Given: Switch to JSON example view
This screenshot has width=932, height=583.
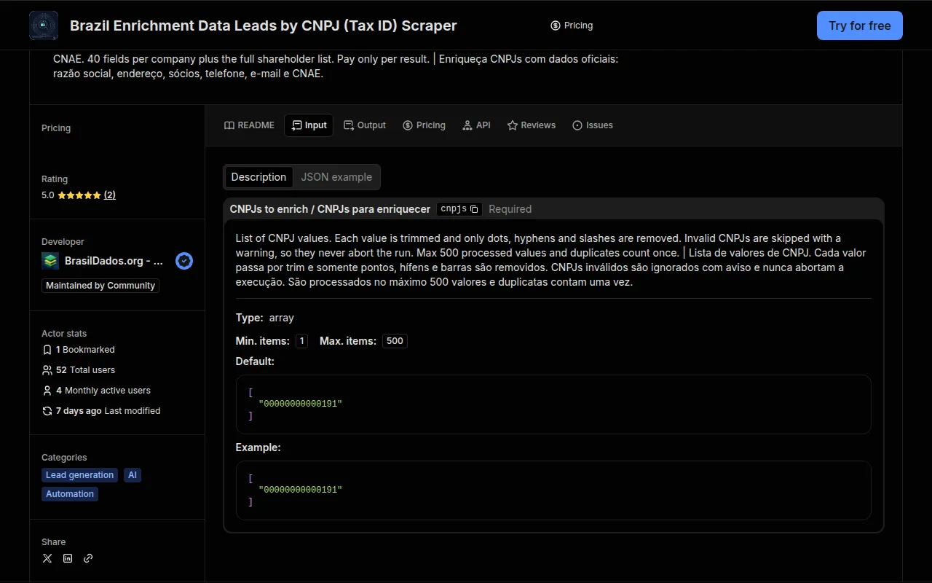Looking at the screenshot, I should pyautogui.click(x=336, y=177).
